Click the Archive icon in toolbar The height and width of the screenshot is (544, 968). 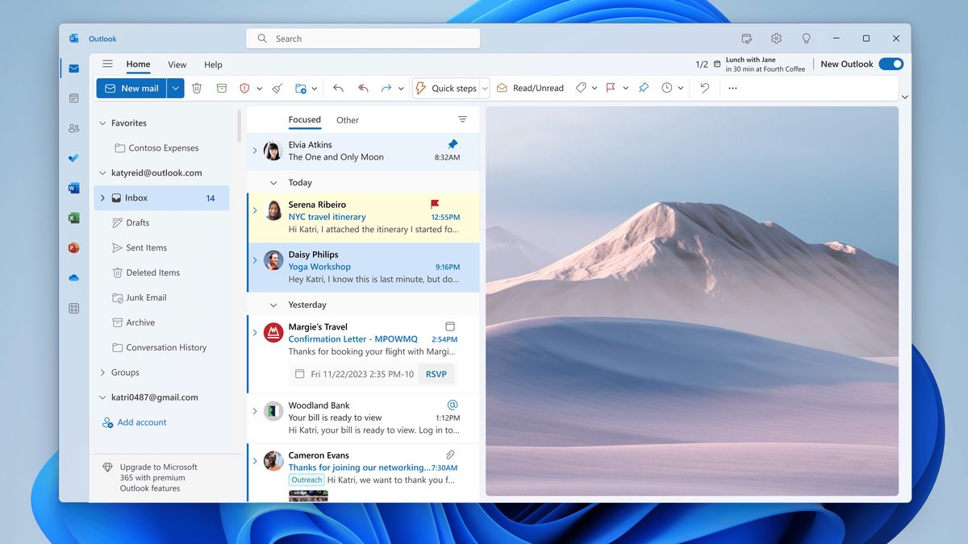[x=221, y=89]
